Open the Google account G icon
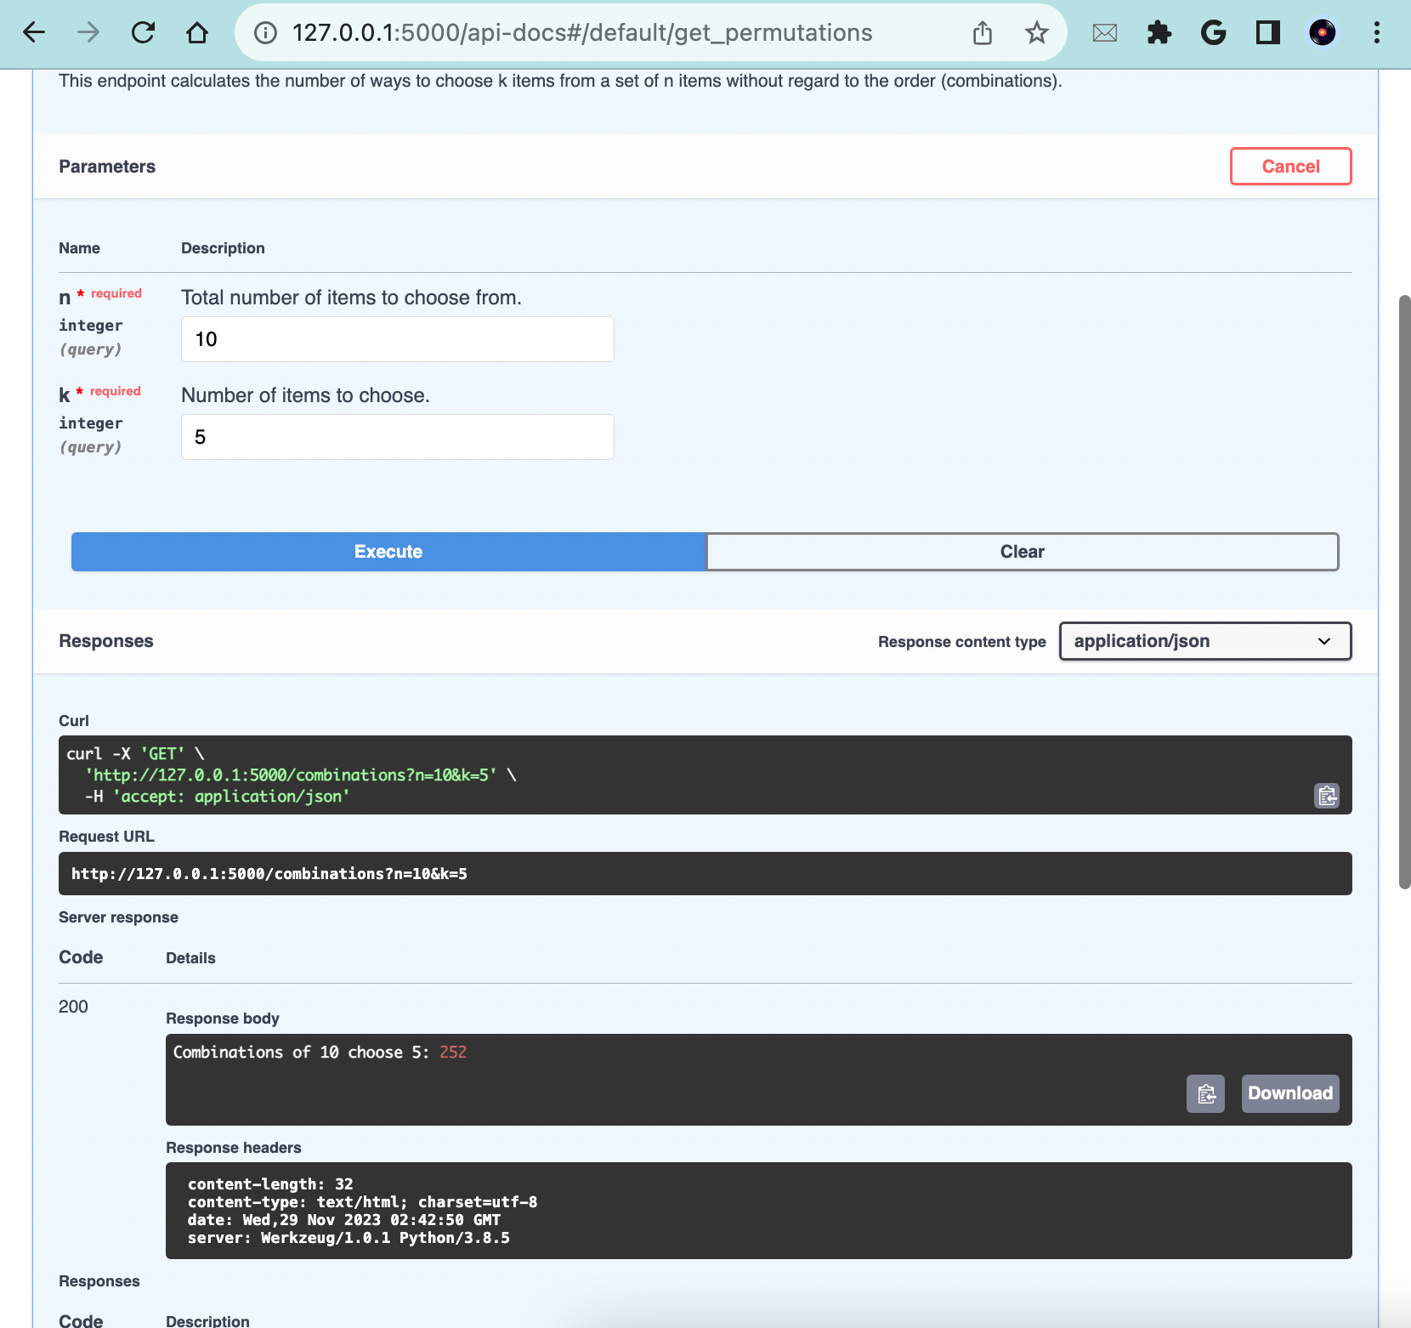Viewport: 1411px width, 1328px height. pyautogui.click(x=1213, y=32)
